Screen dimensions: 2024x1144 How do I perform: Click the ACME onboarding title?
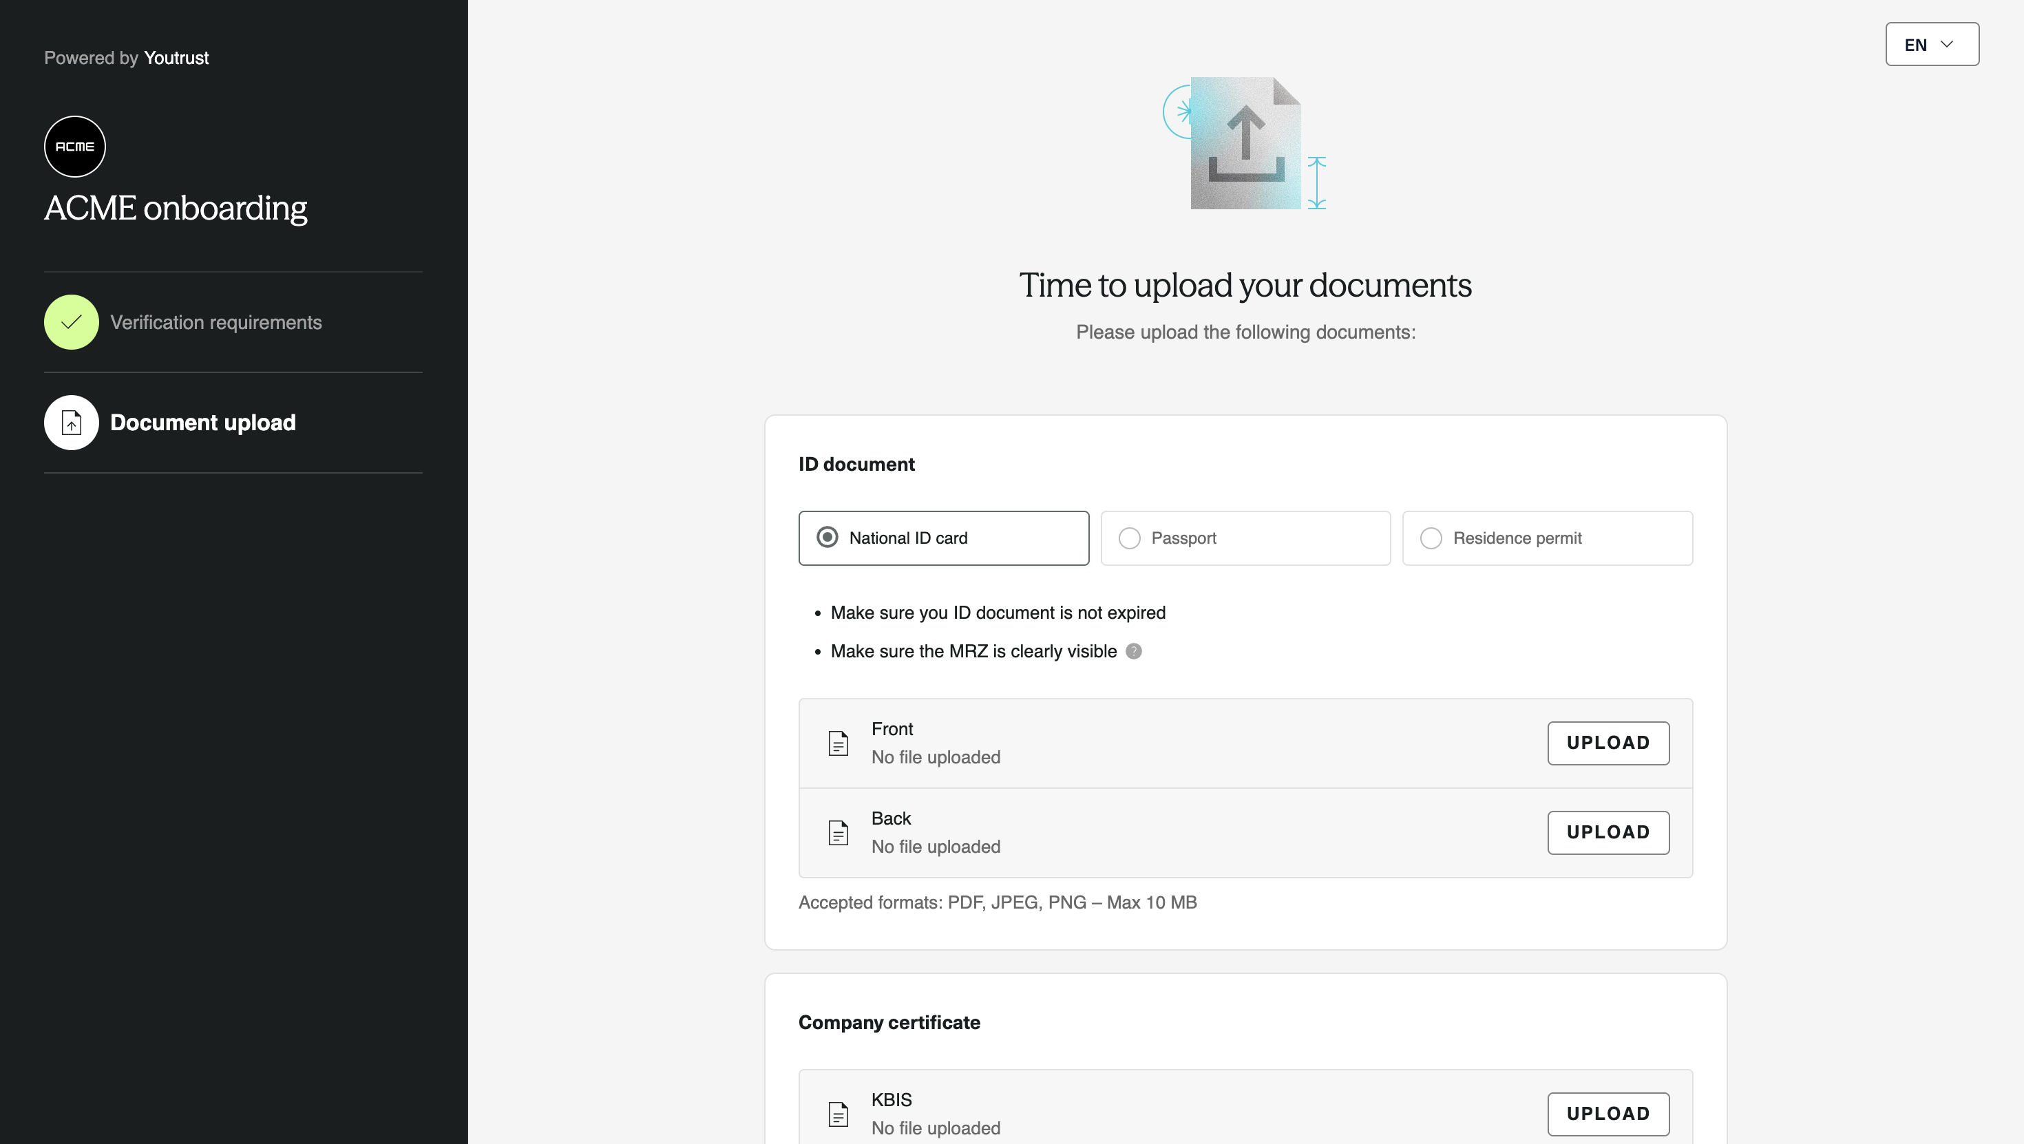176,208
